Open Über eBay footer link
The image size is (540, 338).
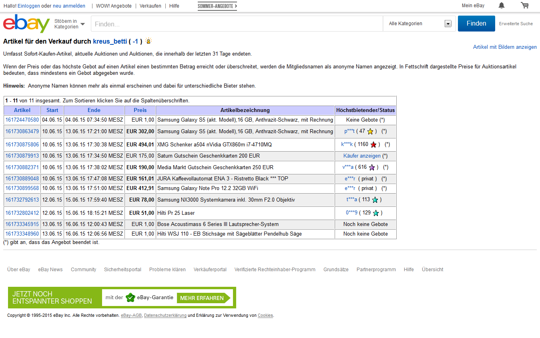tap(19, 270)
